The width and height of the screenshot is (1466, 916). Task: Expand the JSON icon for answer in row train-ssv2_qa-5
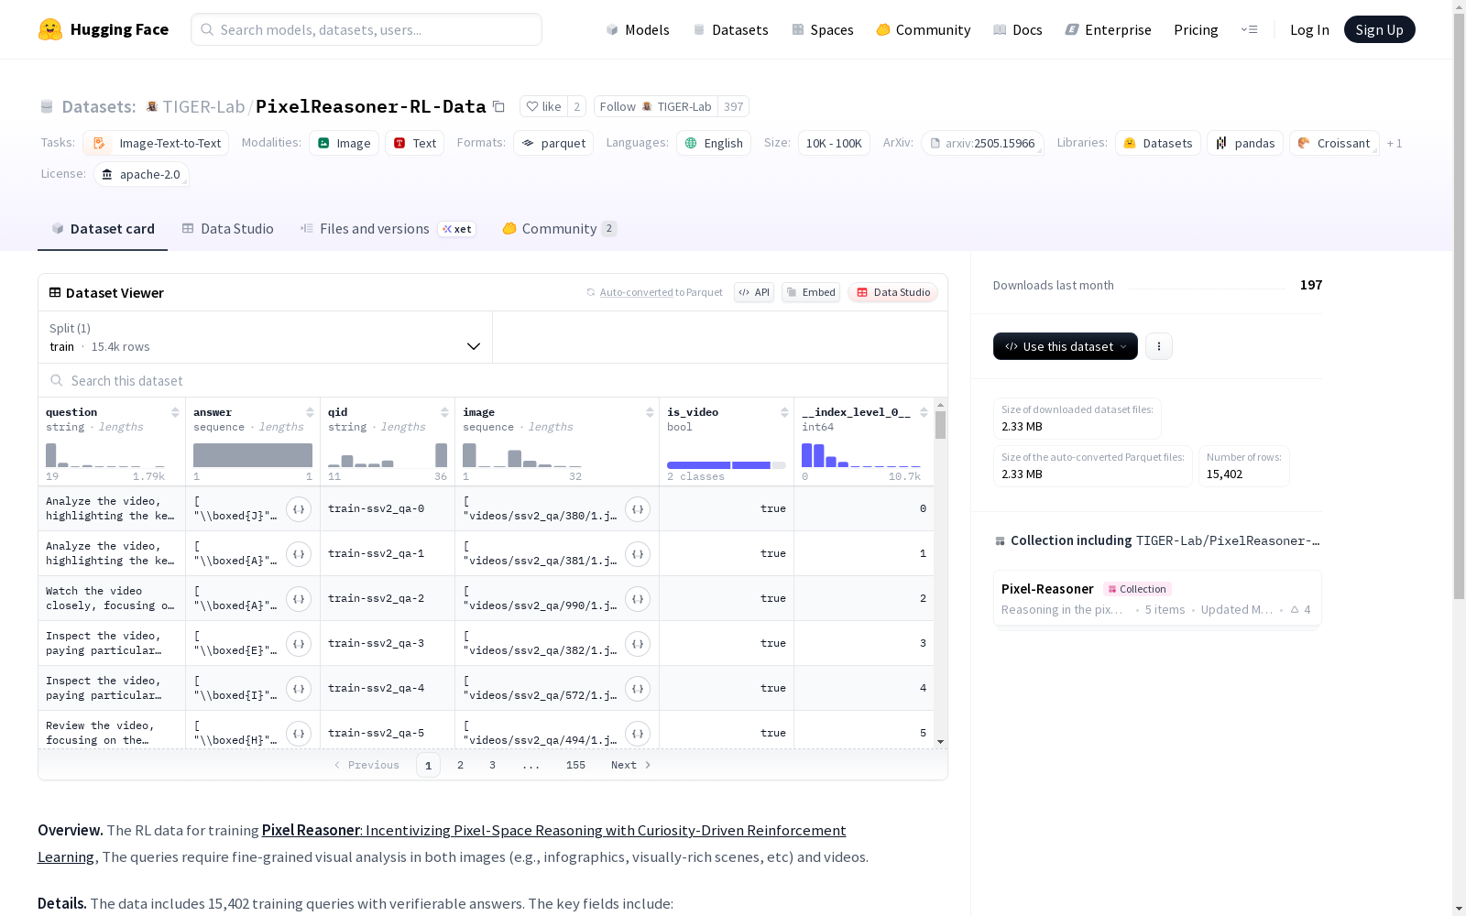click(299, 734)
